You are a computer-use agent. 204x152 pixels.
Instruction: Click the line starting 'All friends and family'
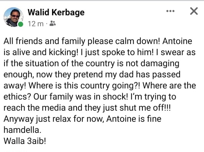click(98, 41)
